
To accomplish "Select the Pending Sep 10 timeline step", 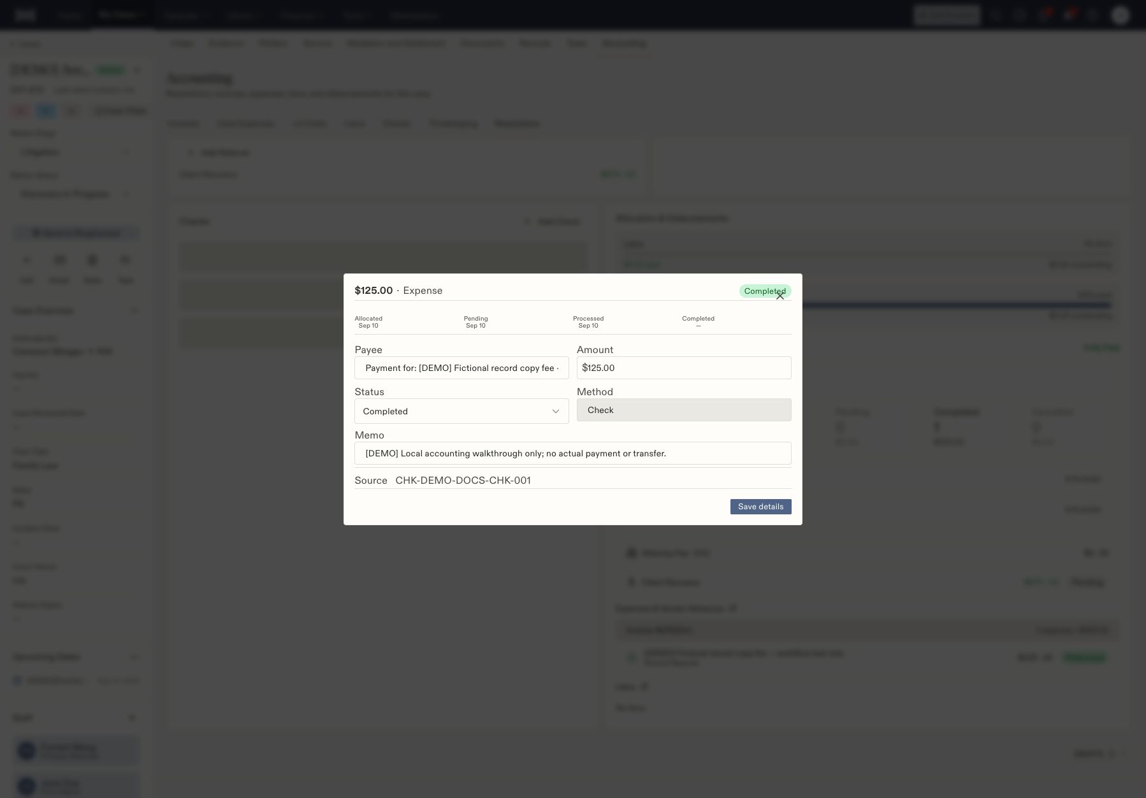I will (x=475, y=322).
